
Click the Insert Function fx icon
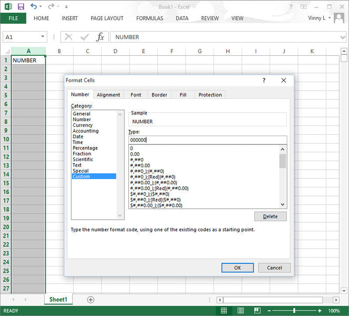(99, 37)
